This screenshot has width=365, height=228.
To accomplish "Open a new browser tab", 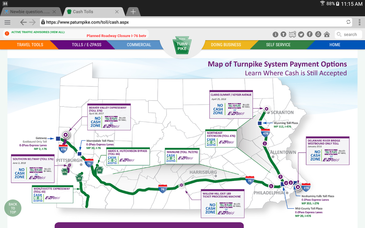I will click(133, 12).
